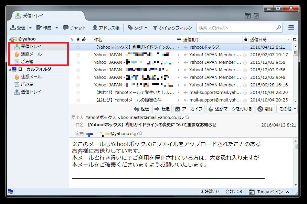Screen dimensions: 307x204
Task: Click the 削除 delete button
Action: click(x=265, y=109)
